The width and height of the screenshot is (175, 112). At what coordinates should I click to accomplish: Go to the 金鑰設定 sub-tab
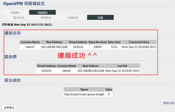pyautogui.click(x=73, y=17)
